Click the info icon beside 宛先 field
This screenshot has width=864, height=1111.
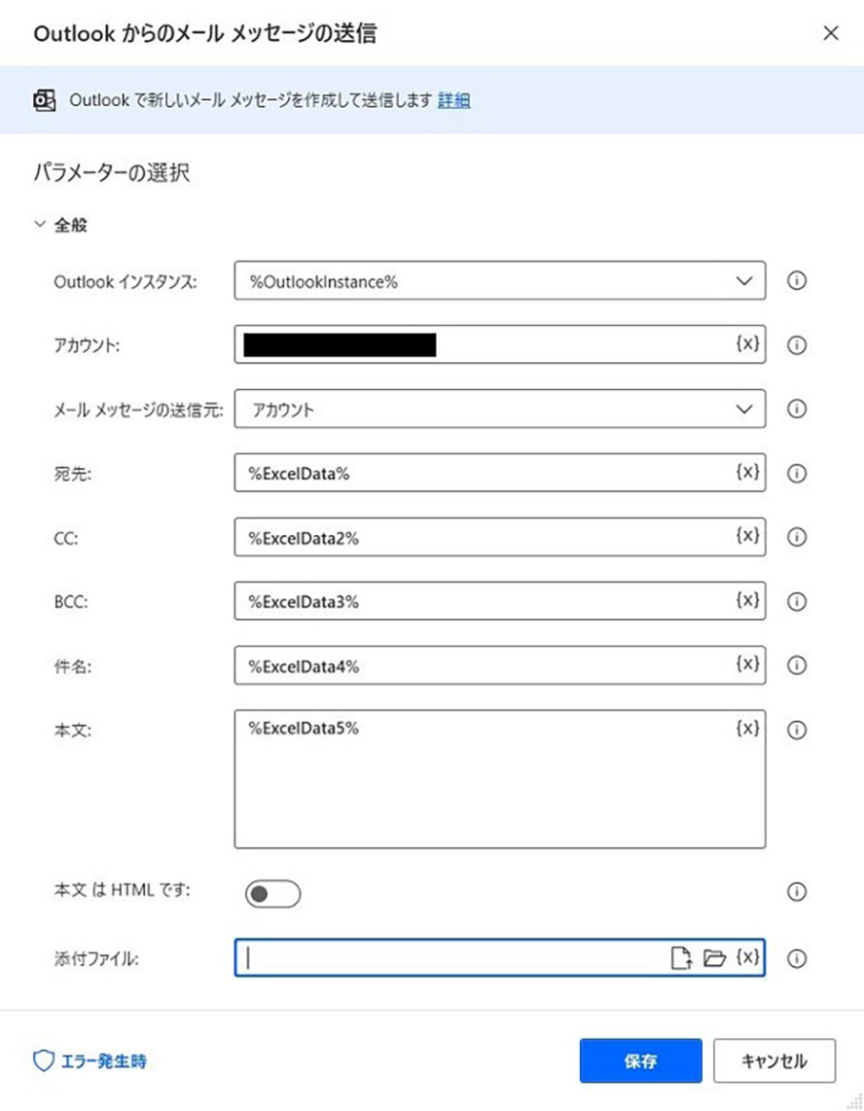click(796, 473)
